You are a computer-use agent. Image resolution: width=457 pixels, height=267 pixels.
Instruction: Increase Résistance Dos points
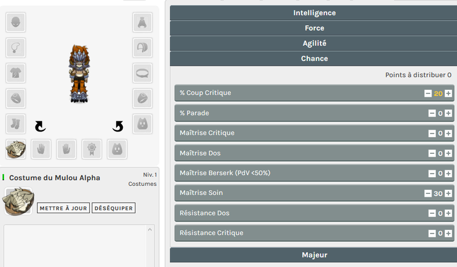pos(448,213)
